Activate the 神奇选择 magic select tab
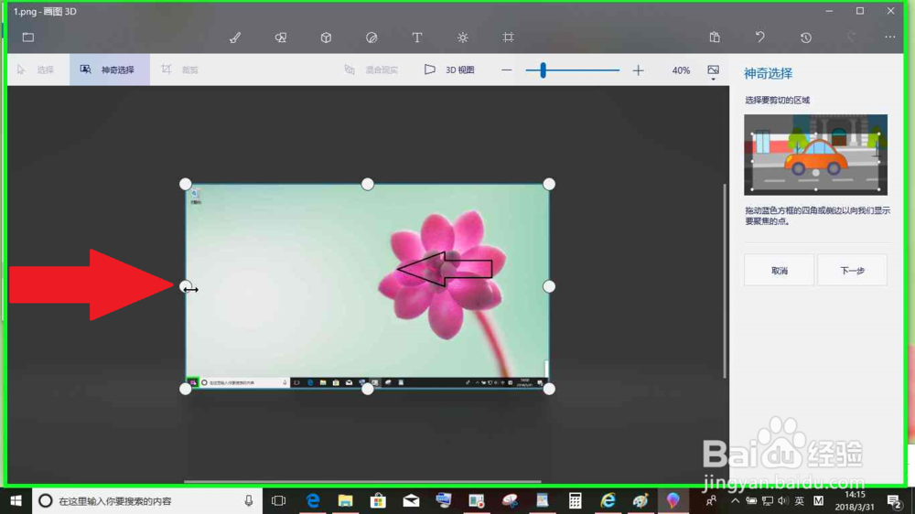915x514 pixels. tap(109, 70)
